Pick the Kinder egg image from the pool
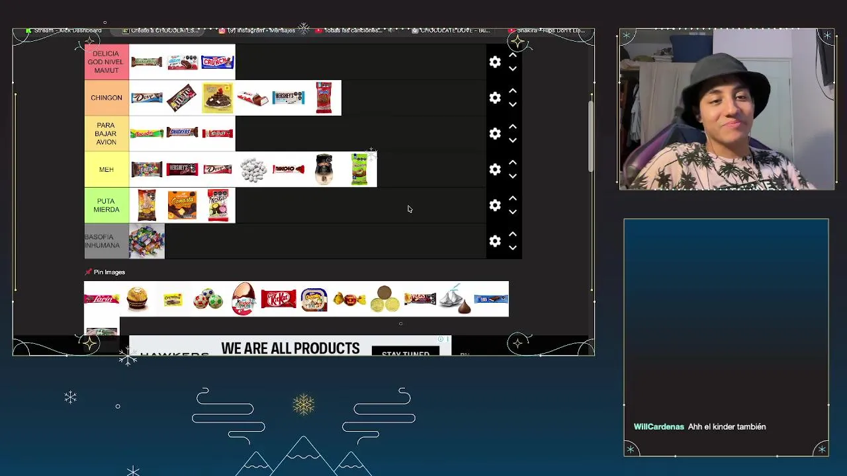This screenshot has width=847, height=476. (244, 299)
